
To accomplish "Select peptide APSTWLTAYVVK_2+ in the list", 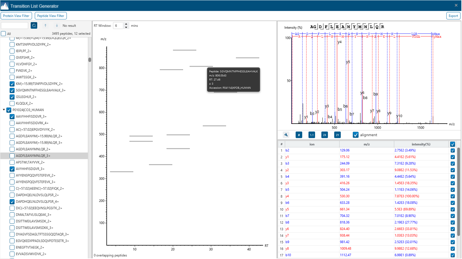I will (x=30, y=162).
